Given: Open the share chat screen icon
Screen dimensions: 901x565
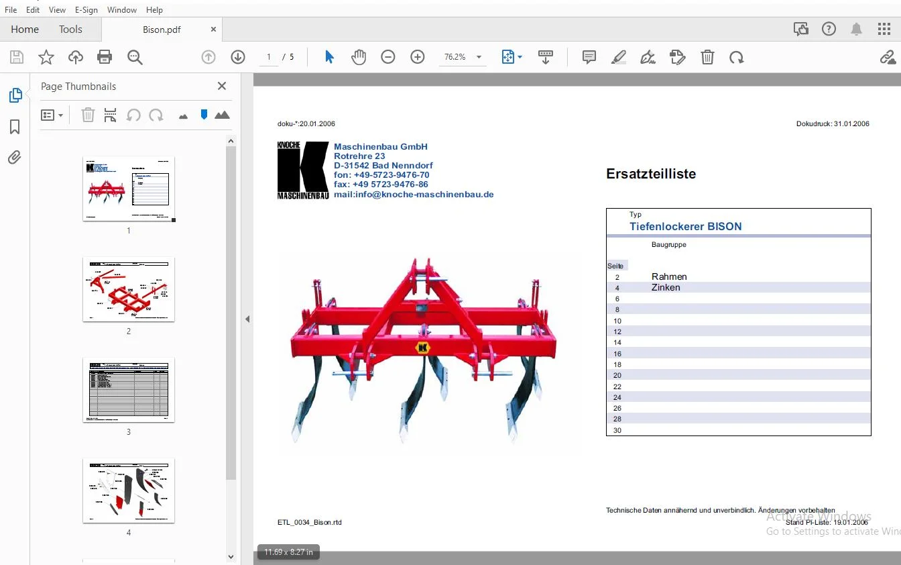Looking at the screenshot, I should (800, 29).
